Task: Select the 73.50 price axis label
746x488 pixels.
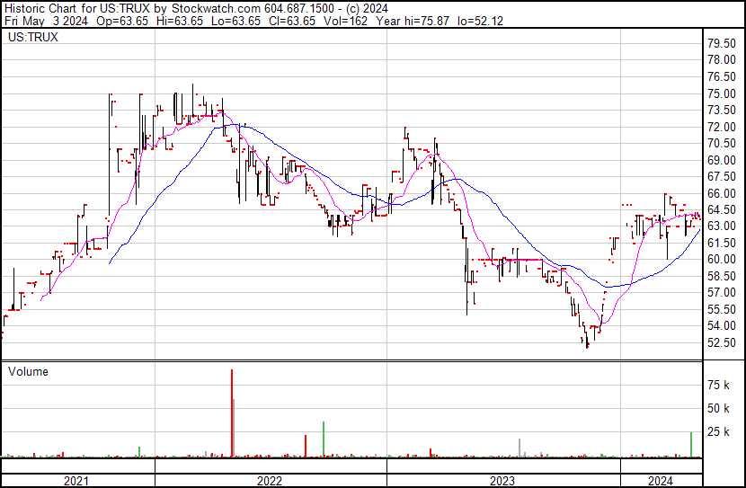Action: pos(722,111)
